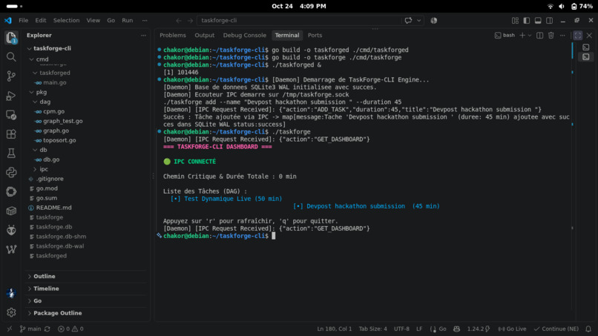
Task: Open the Explorer view in activity bar
Action: [x=11, y=38]
